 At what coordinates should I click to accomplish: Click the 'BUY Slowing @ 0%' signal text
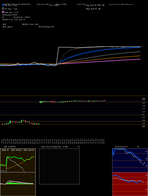point(46,27)
